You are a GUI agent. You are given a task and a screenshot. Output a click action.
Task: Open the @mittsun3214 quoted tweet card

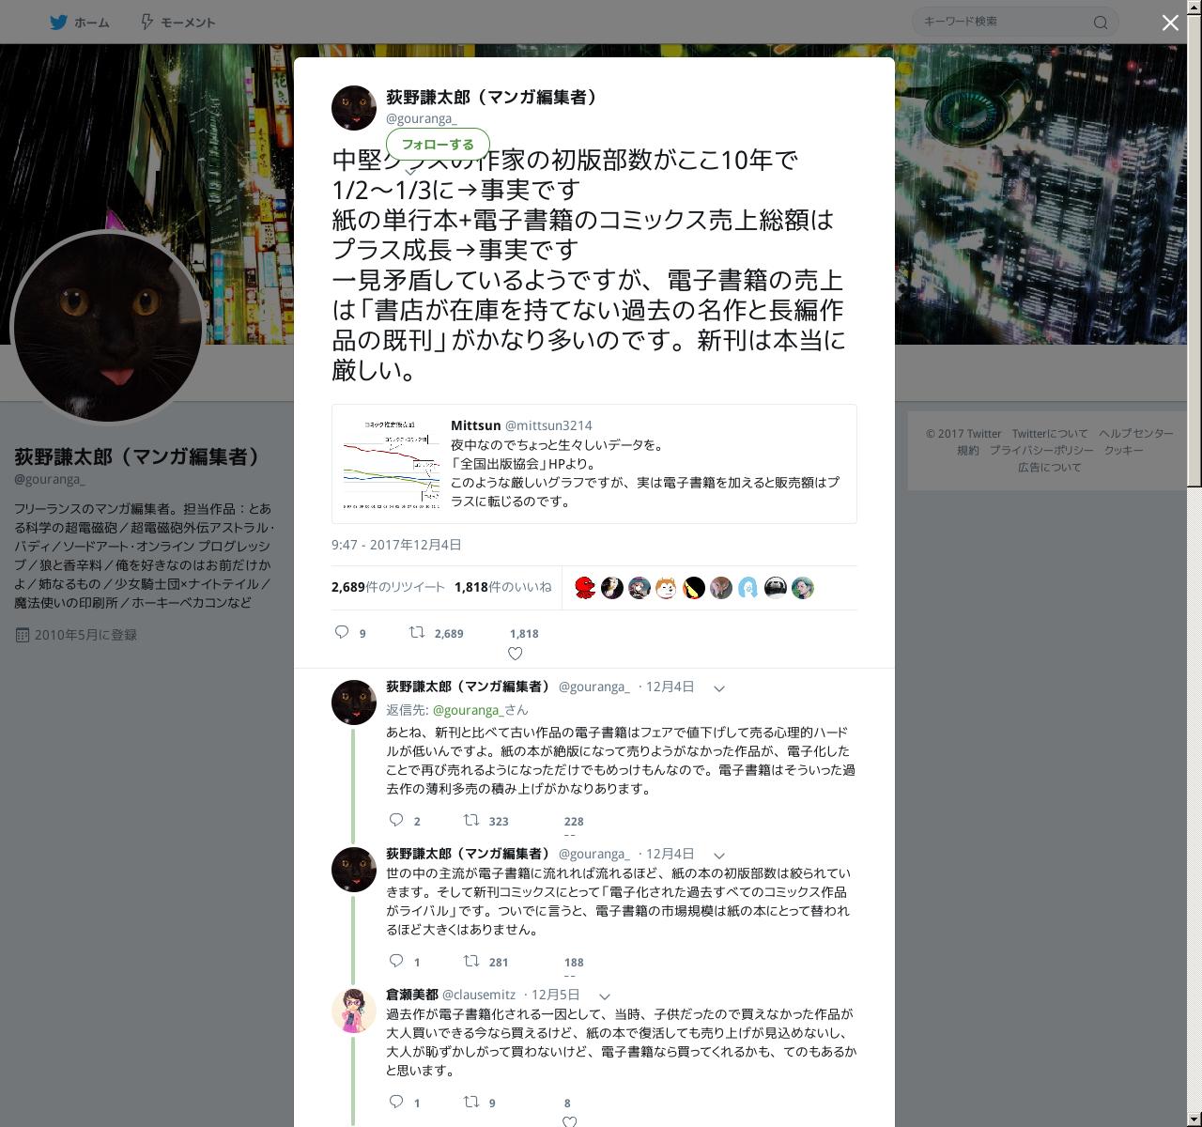click(594, 464)
